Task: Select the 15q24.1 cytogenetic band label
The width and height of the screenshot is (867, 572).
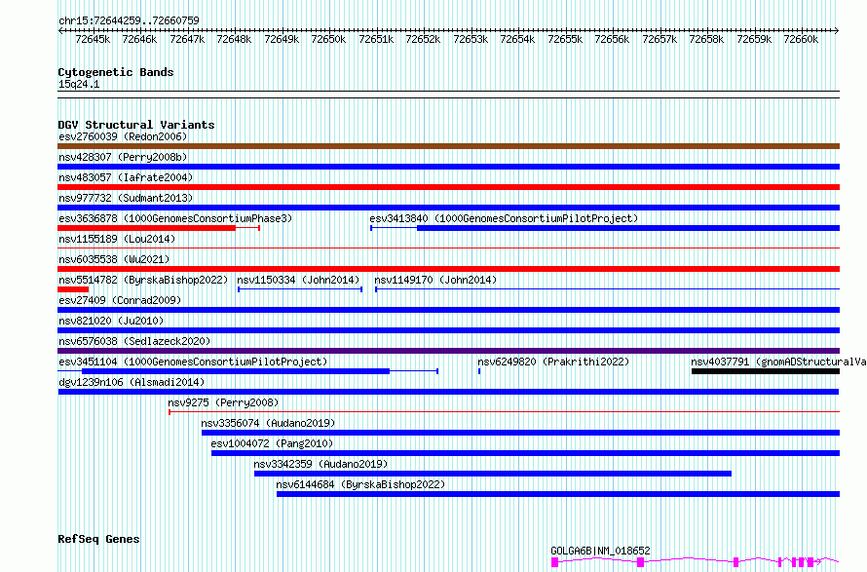Action: 79,84
